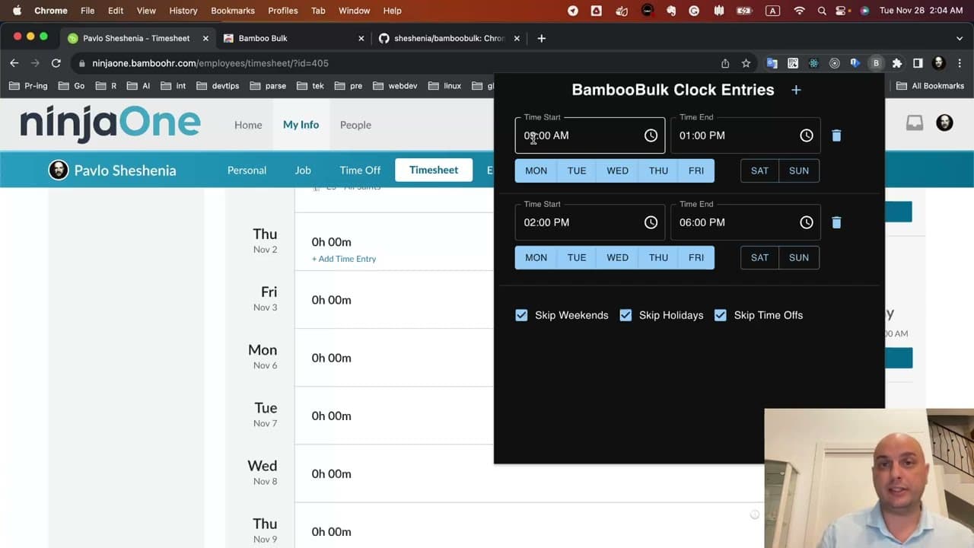Open the Chrome menu in macOS menu bar
The height and width of the screenshot is (548, 974).
tap(51, 11)
